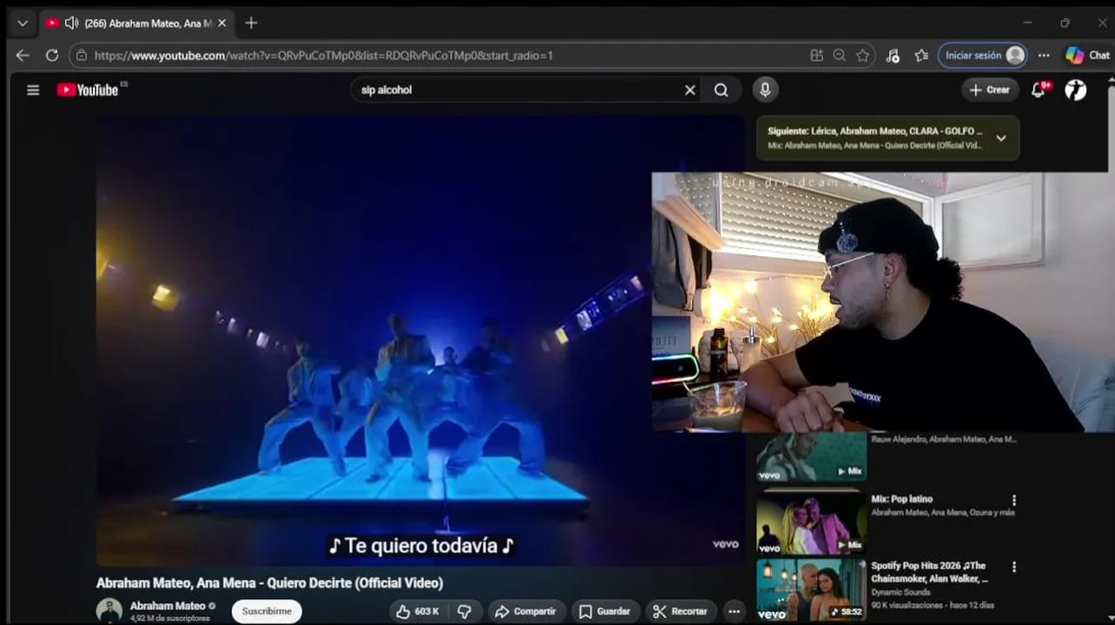Click Iniciar sesión profile button
1115x625 pixels.
coord(983,56)
